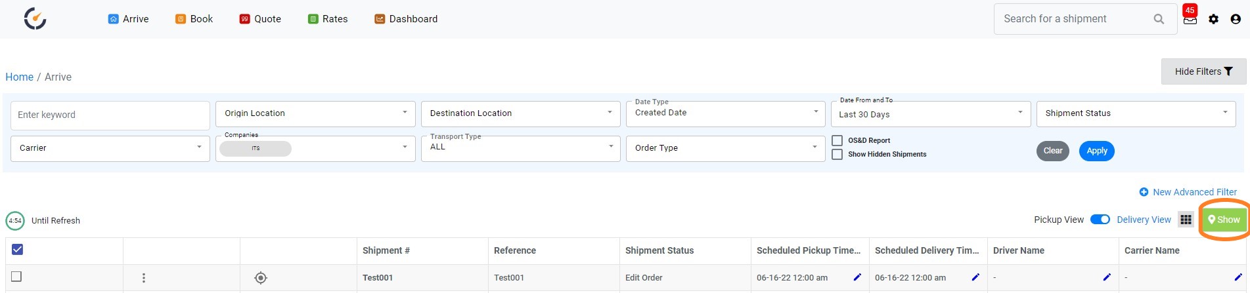Go to the Home breadcrumb link
This screenshot has width=1250, height=293.
19,77
